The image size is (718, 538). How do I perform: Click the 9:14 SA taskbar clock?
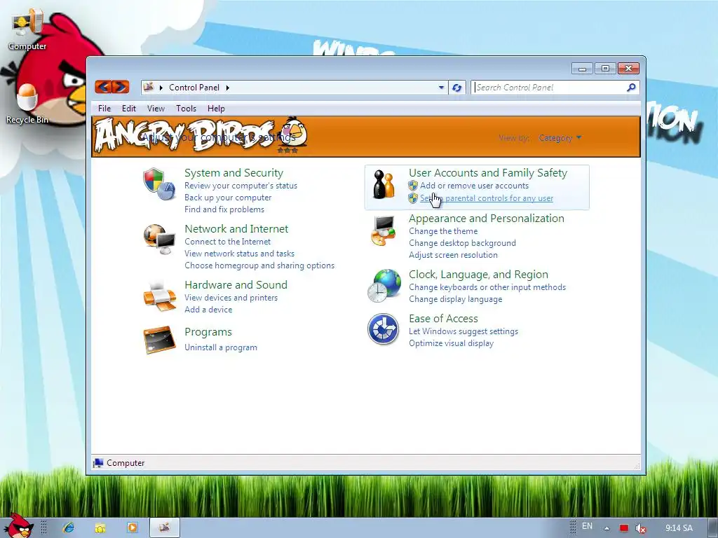[x=679, y=528]
